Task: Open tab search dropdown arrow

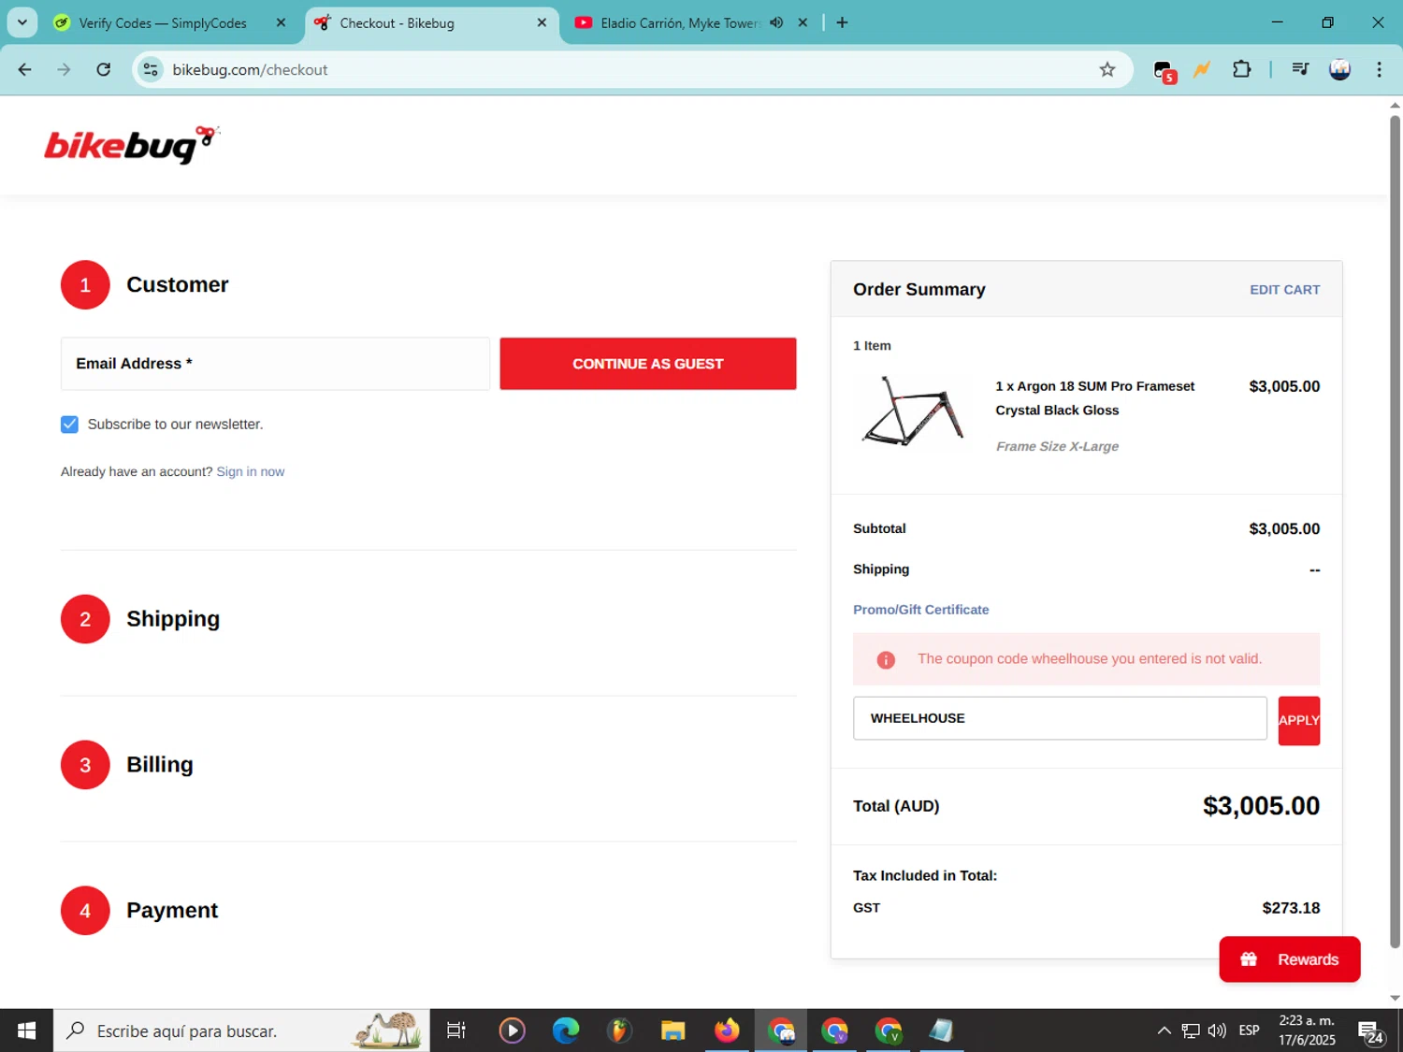Action: pyautogui.click(x=22, y=22)
